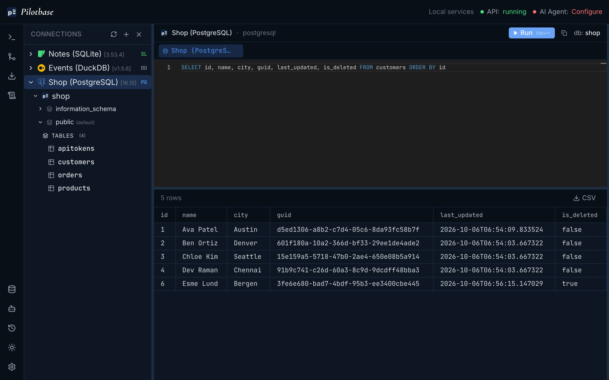Open the database sidebar icon
Screen dimensions: 609x380
coord(12,289)
